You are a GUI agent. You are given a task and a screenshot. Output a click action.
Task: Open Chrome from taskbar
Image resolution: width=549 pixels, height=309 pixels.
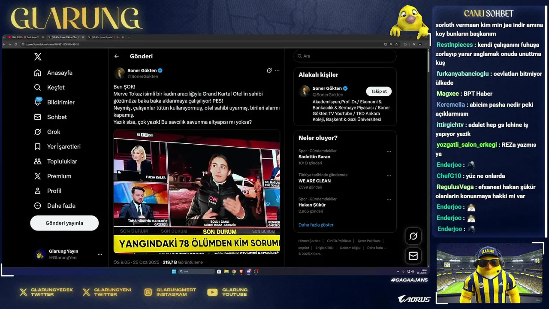pyautogui.click(x=234, y=271)
